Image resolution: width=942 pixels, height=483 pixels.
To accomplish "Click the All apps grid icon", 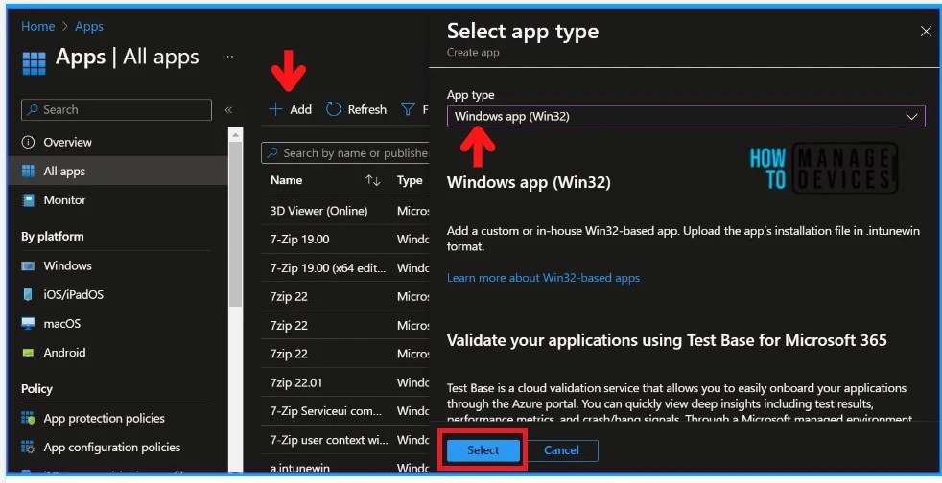I will point(28,171).
